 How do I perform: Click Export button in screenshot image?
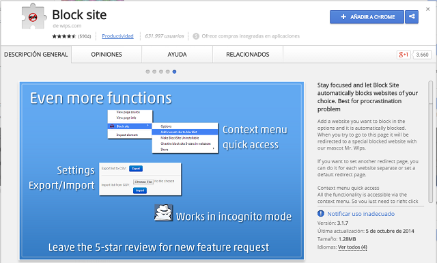click(x=136, y=169)
